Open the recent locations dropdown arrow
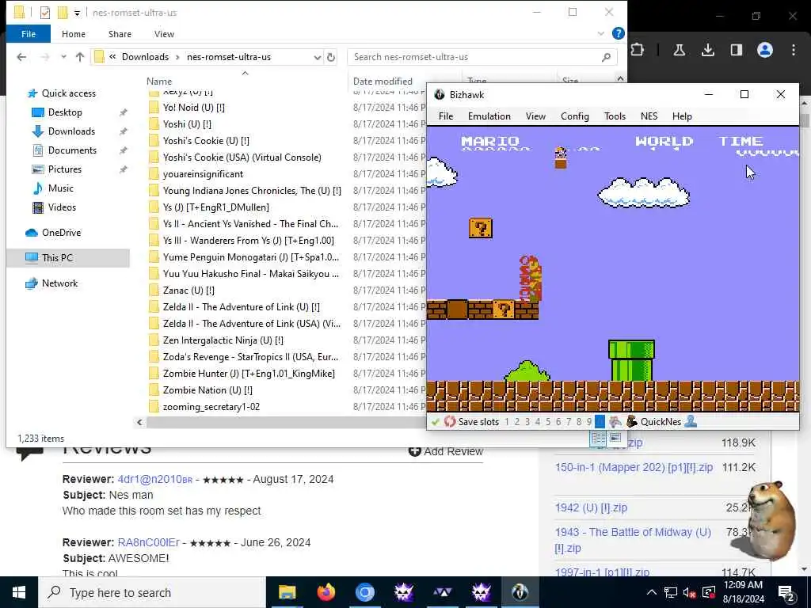 tap(63, 57)
